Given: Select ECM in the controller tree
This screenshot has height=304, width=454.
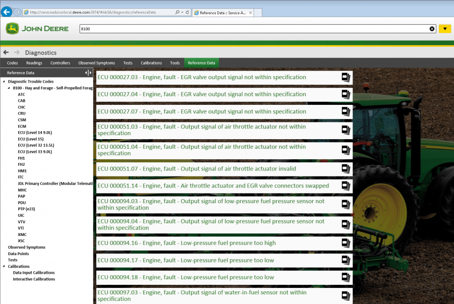Looking at the screenshot, I should click(21, 126).
